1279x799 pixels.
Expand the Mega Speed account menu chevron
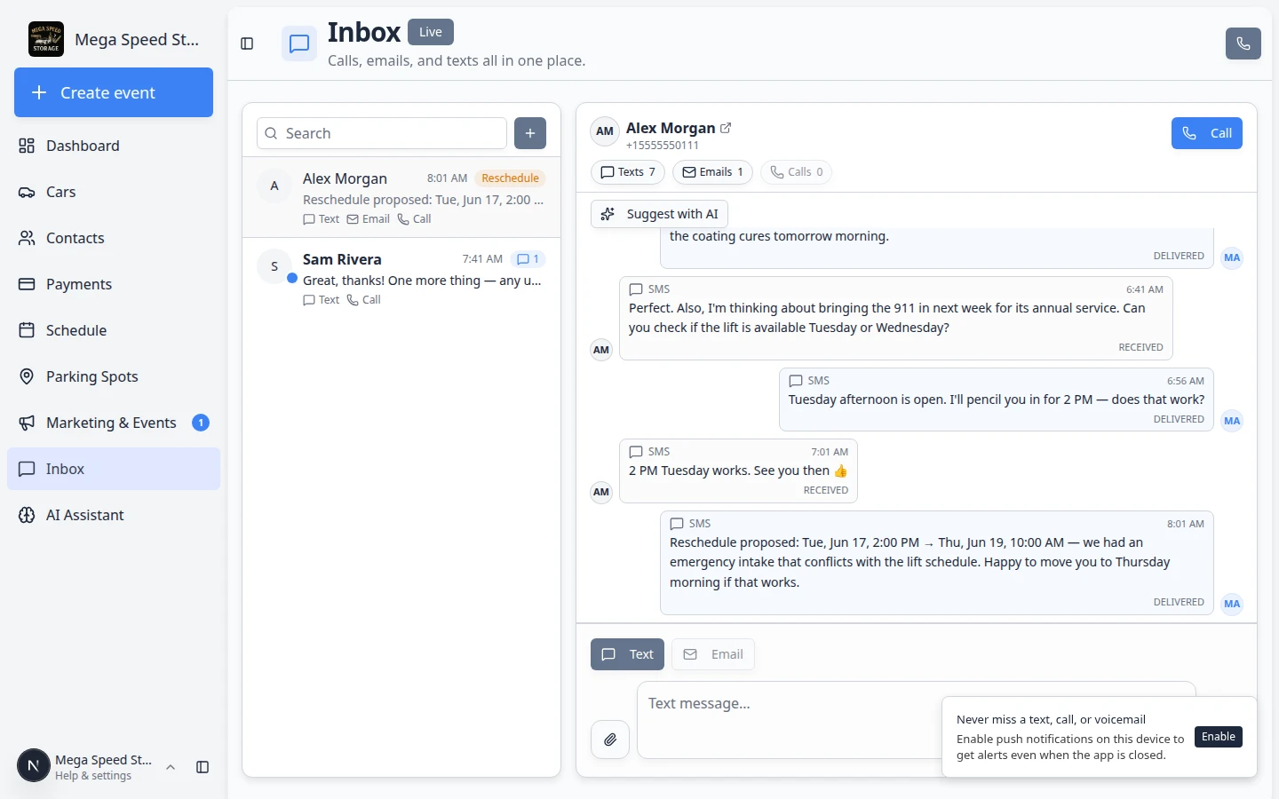[171, 767]
